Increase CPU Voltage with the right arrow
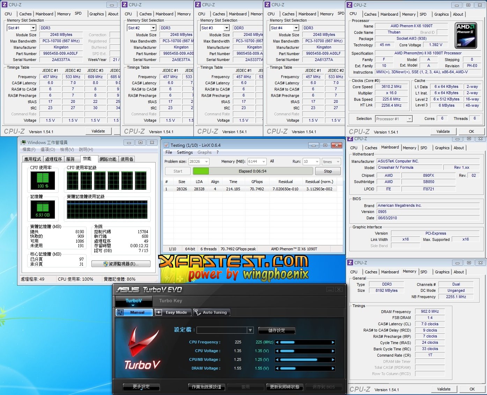Screen dimensions: 487x395 tap(333, 351)
